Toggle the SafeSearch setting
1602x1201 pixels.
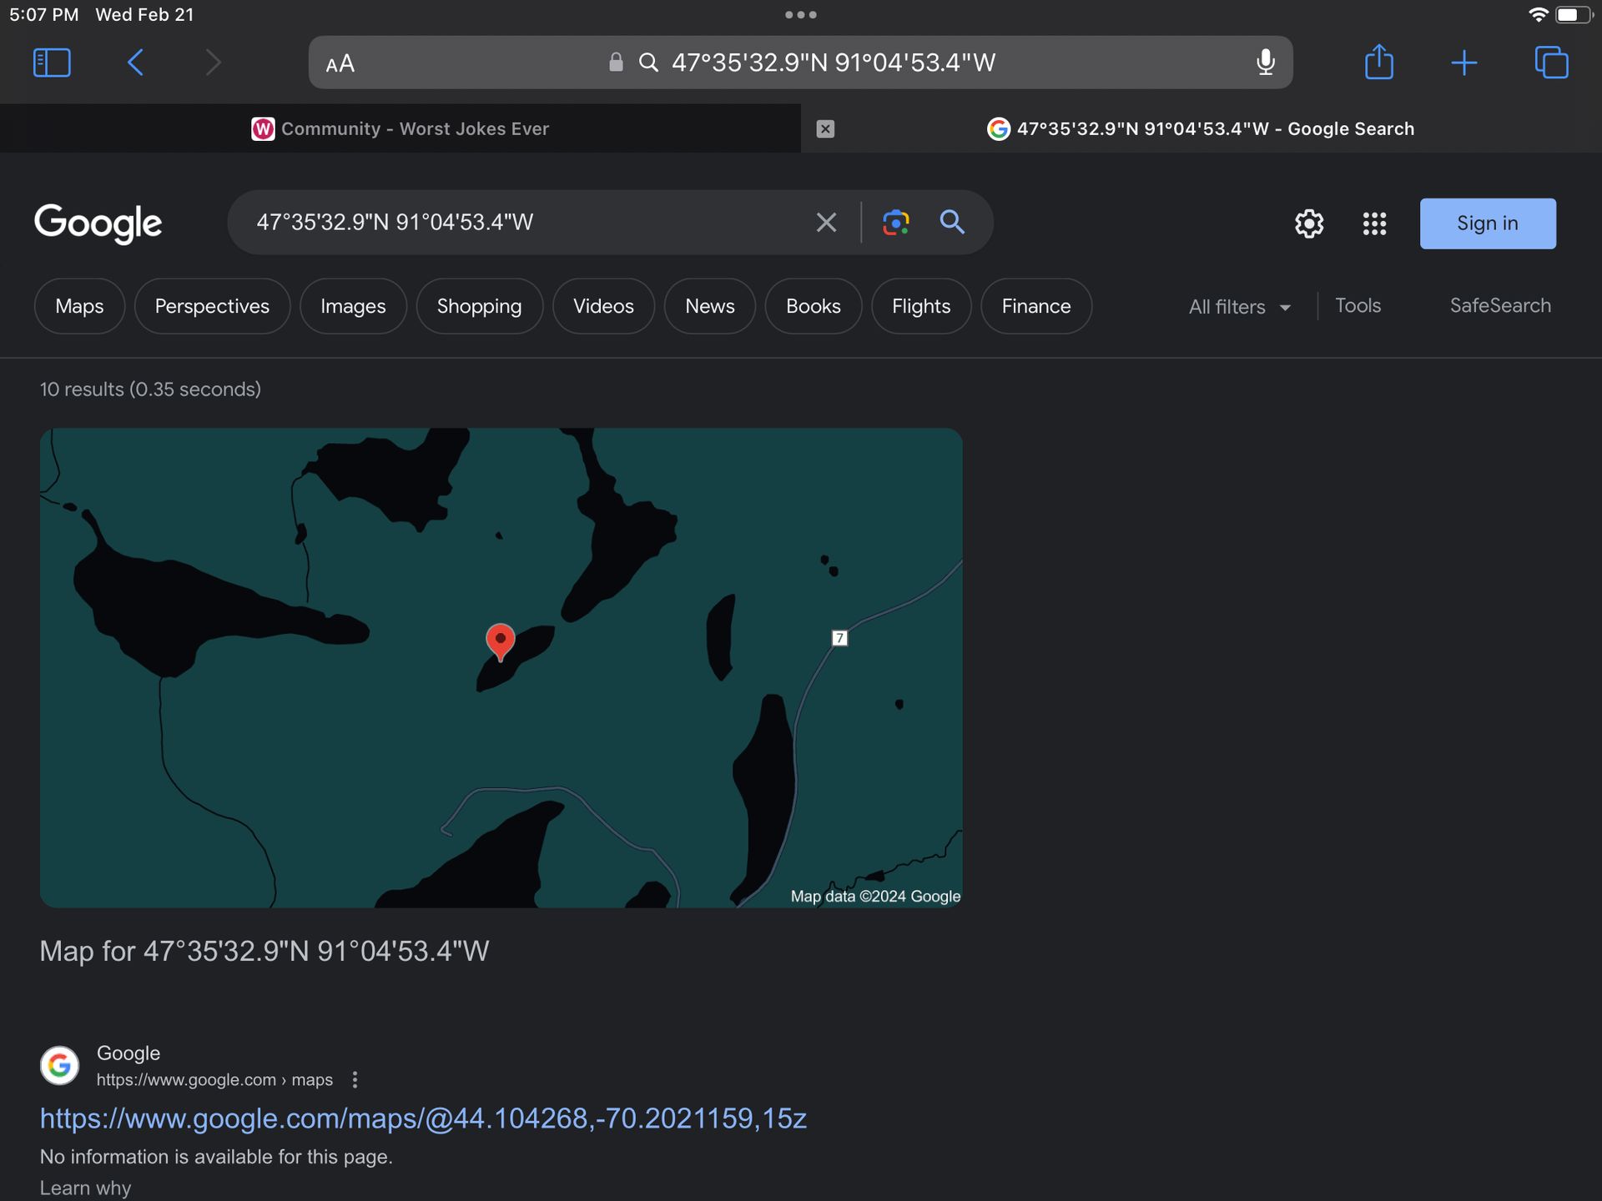[x=1499, y=305]
